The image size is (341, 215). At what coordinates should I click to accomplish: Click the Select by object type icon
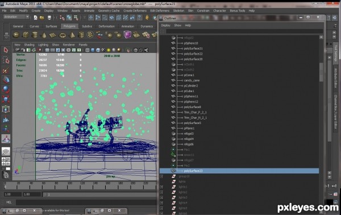pyautogui.click(x=69, y=18)
